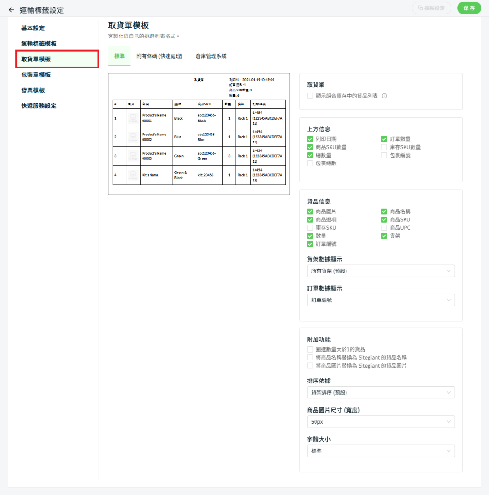Enable 圈選數量大於1的貨品 option
The width and height of the screenshot is (489, 495).
310,349
